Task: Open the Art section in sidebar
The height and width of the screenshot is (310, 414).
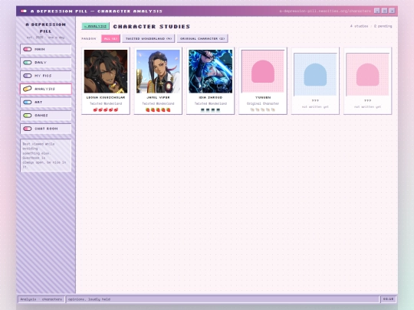Action: coord(46,102)
